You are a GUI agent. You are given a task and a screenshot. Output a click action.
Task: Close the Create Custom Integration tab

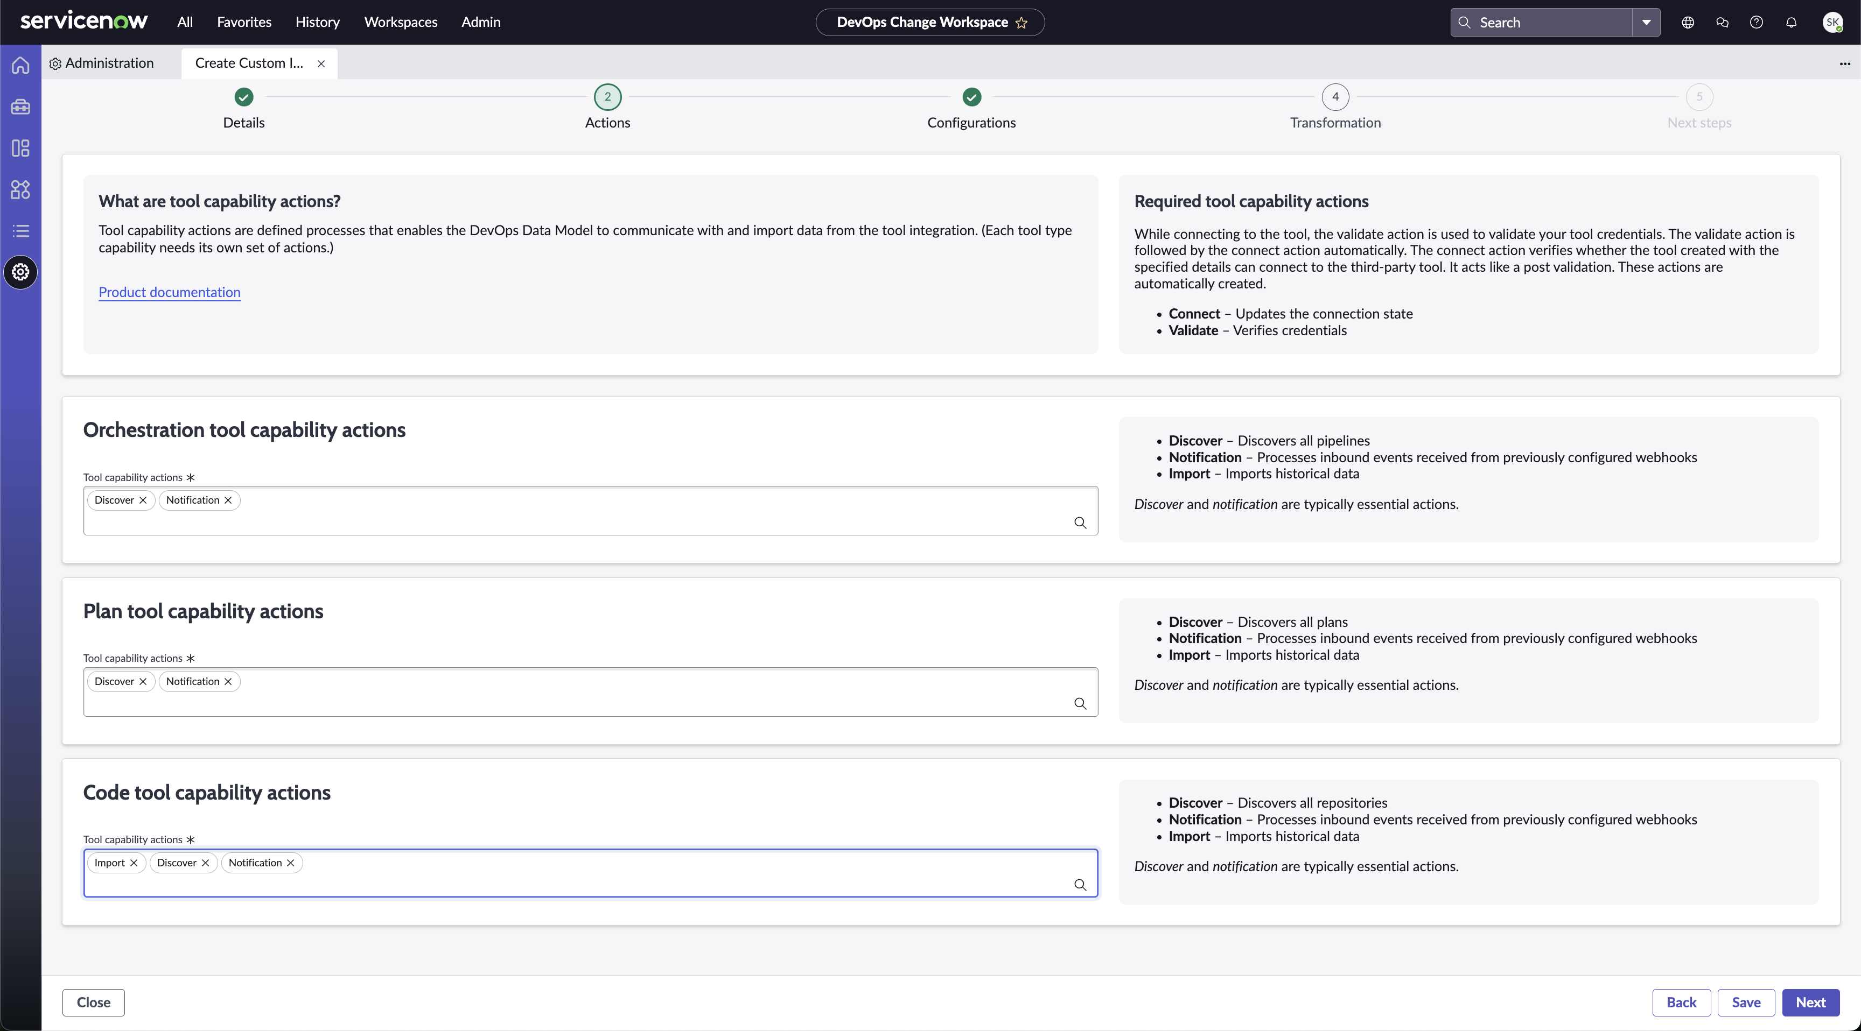pyautogui.click(x=321, y=63)
